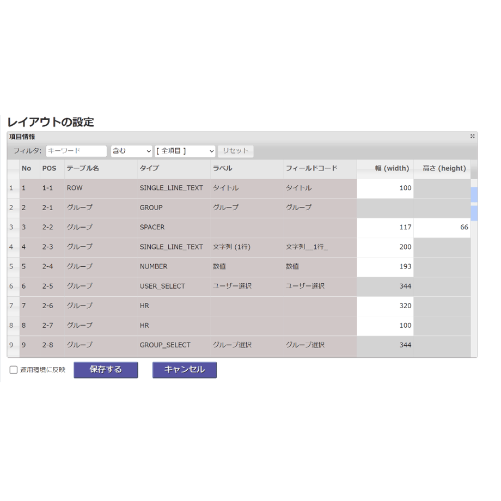
Task: Click SINGLE_LINE_TEXT type cell in POS 2-3 row
Action: tap(174, 247)
